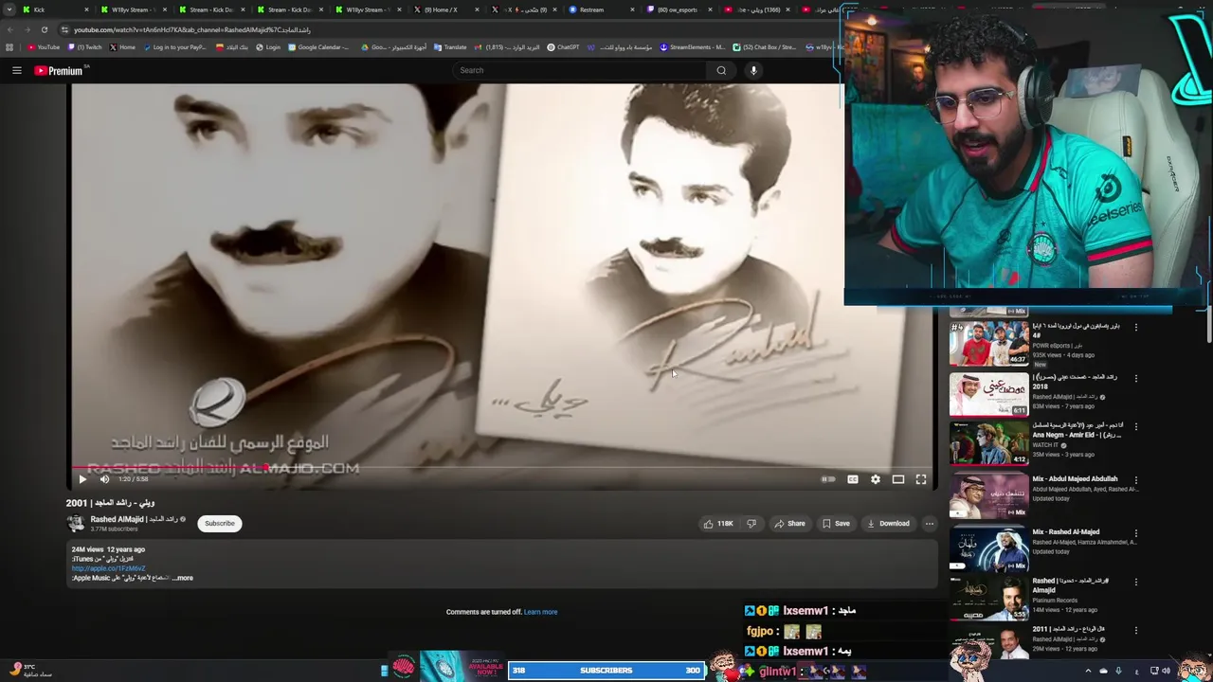
Task: Open more actions three-dot menu under video
Action: (929, 523)
